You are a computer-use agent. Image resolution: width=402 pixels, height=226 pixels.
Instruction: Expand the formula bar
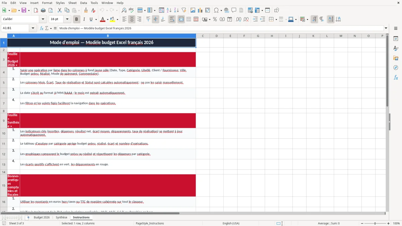coord(386,28)
